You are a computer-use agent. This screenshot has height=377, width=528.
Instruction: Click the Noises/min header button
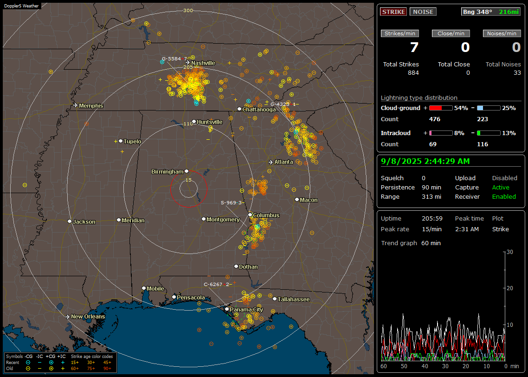coord(502,33)
